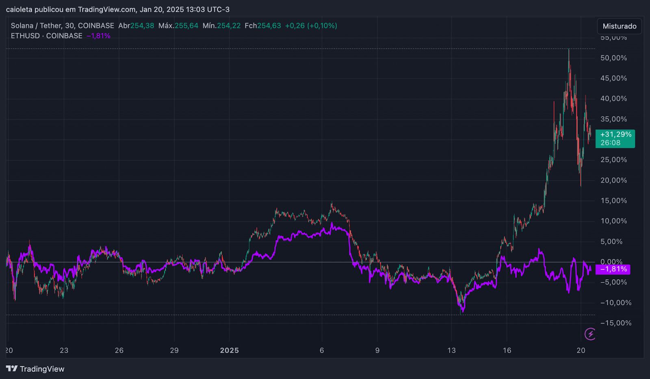
Task: Click the 20,00% axis label
Action: pyautogui.click(x=613, y=180)
